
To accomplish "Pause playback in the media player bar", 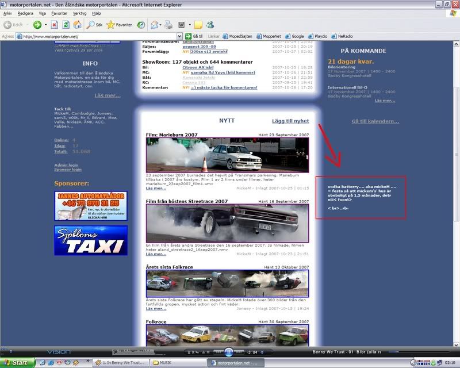I will [229, 352].
